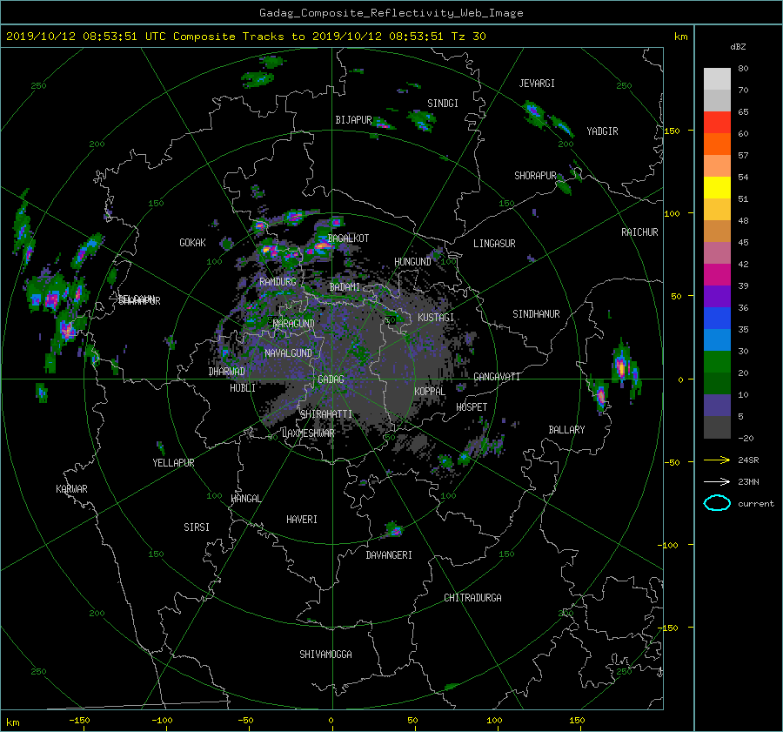Click the 150 value on the bottom axis

[x=577, y=721]
